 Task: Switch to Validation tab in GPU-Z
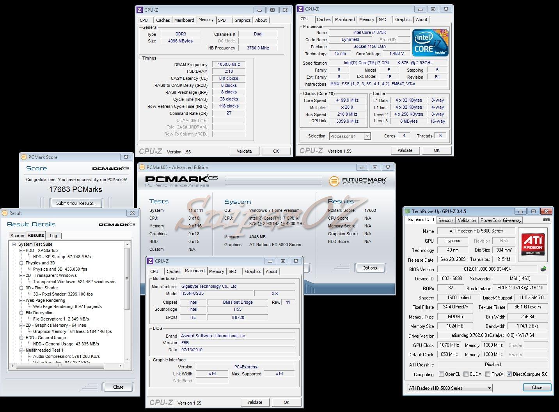(x=467, y=220)
